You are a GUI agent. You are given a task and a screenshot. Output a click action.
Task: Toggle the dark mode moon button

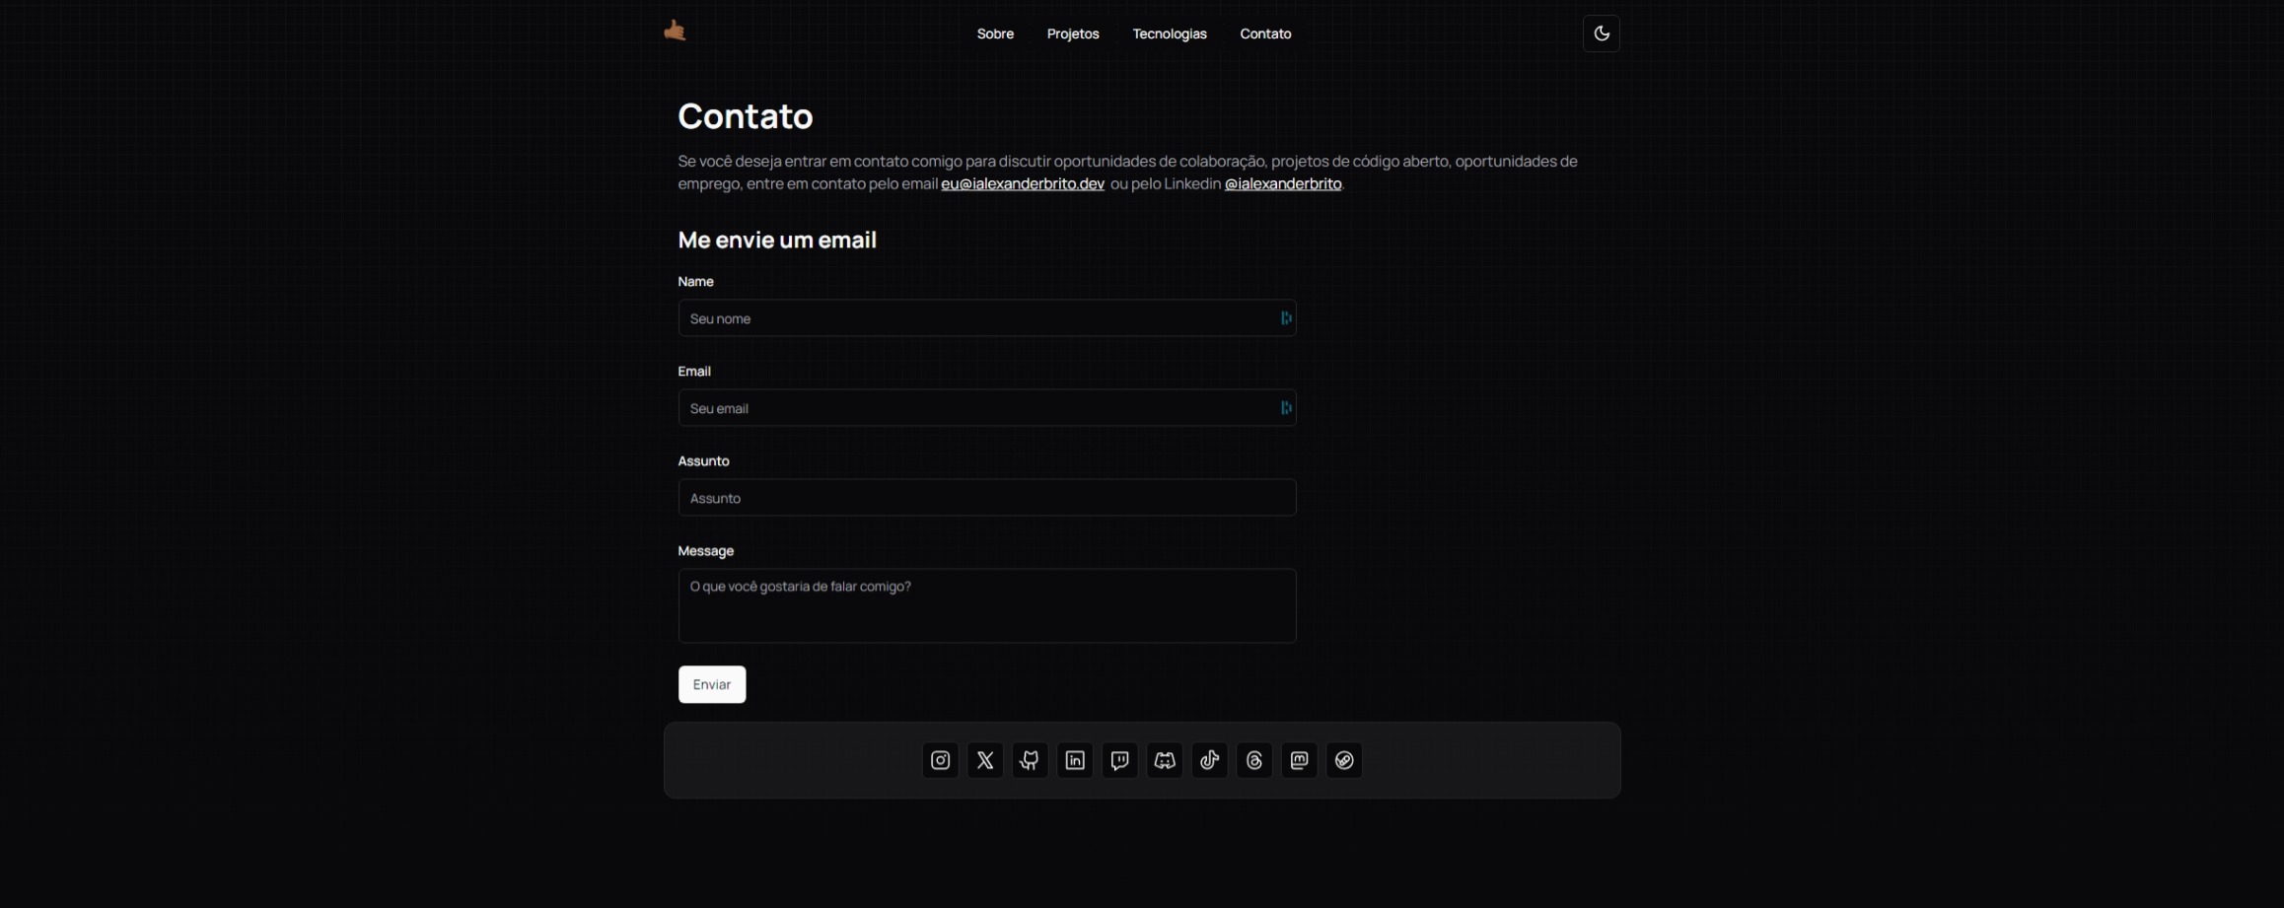1601,34
